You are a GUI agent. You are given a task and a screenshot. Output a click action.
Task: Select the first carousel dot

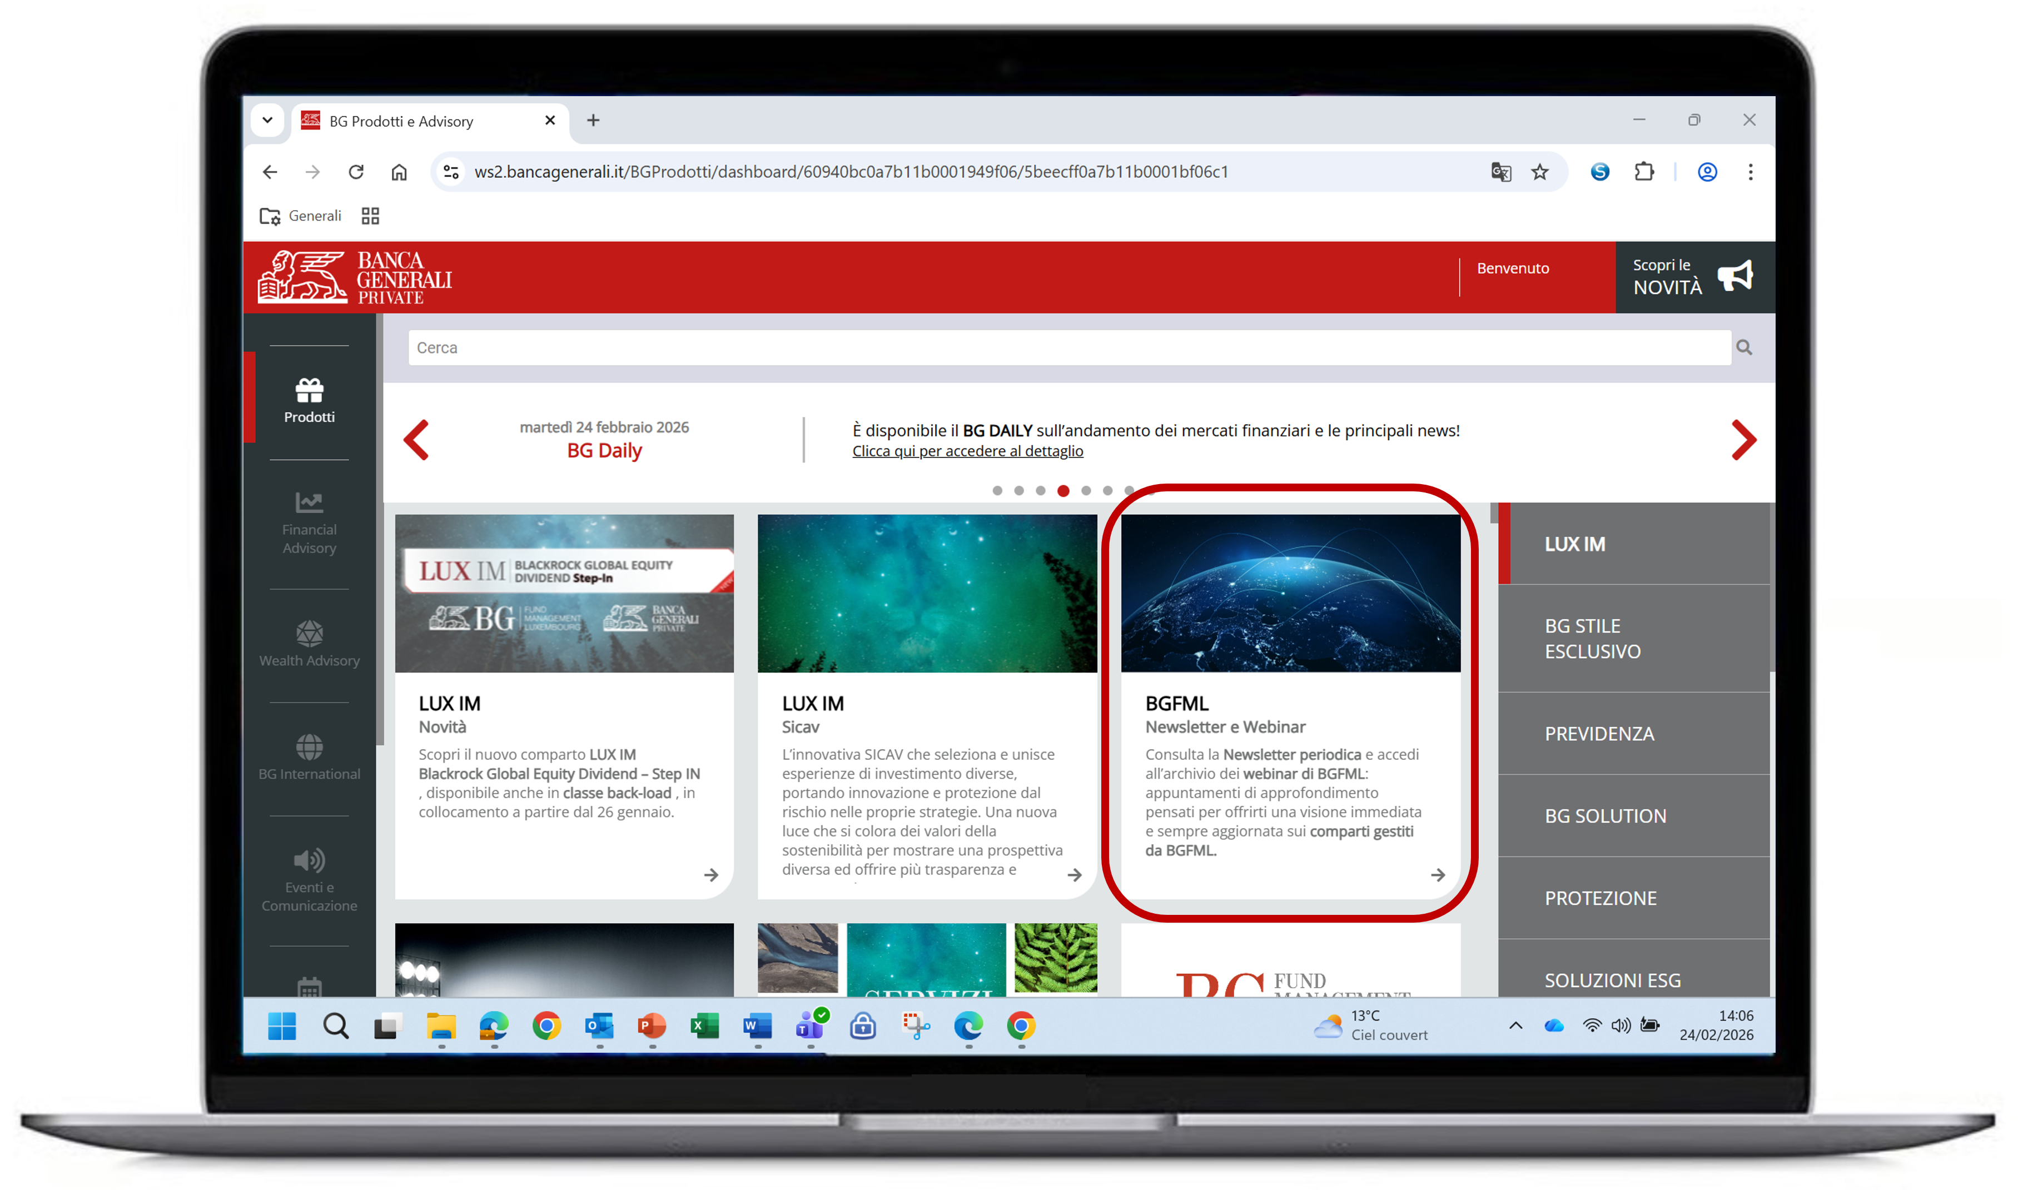997,491
